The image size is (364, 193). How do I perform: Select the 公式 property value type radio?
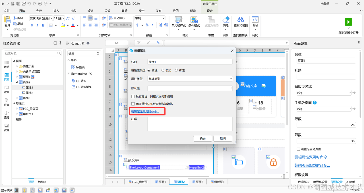(163, 70)
